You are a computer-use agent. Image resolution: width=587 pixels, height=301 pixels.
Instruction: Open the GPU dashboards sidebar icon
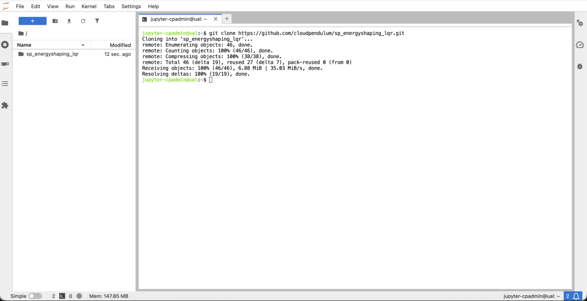coord(5,64)
